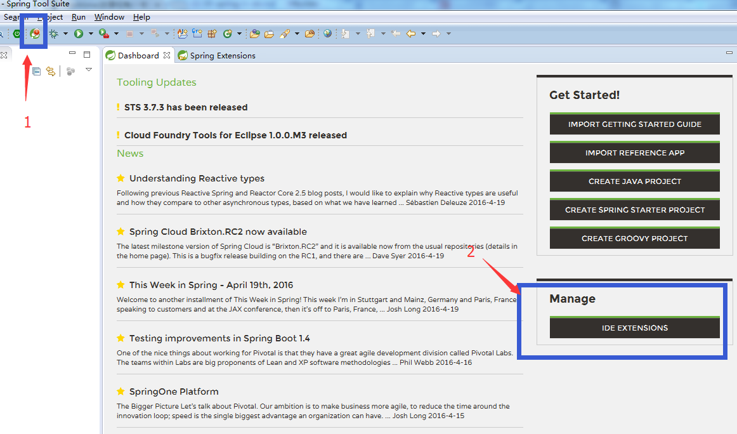
Task: Open IDE Extensions under Manage
Action: (x=634, y=328)
